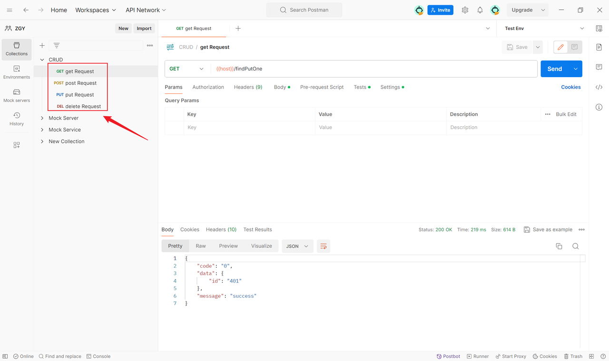Open the tabs list chevron
This screenshot has height=361, width=609.
488,29
